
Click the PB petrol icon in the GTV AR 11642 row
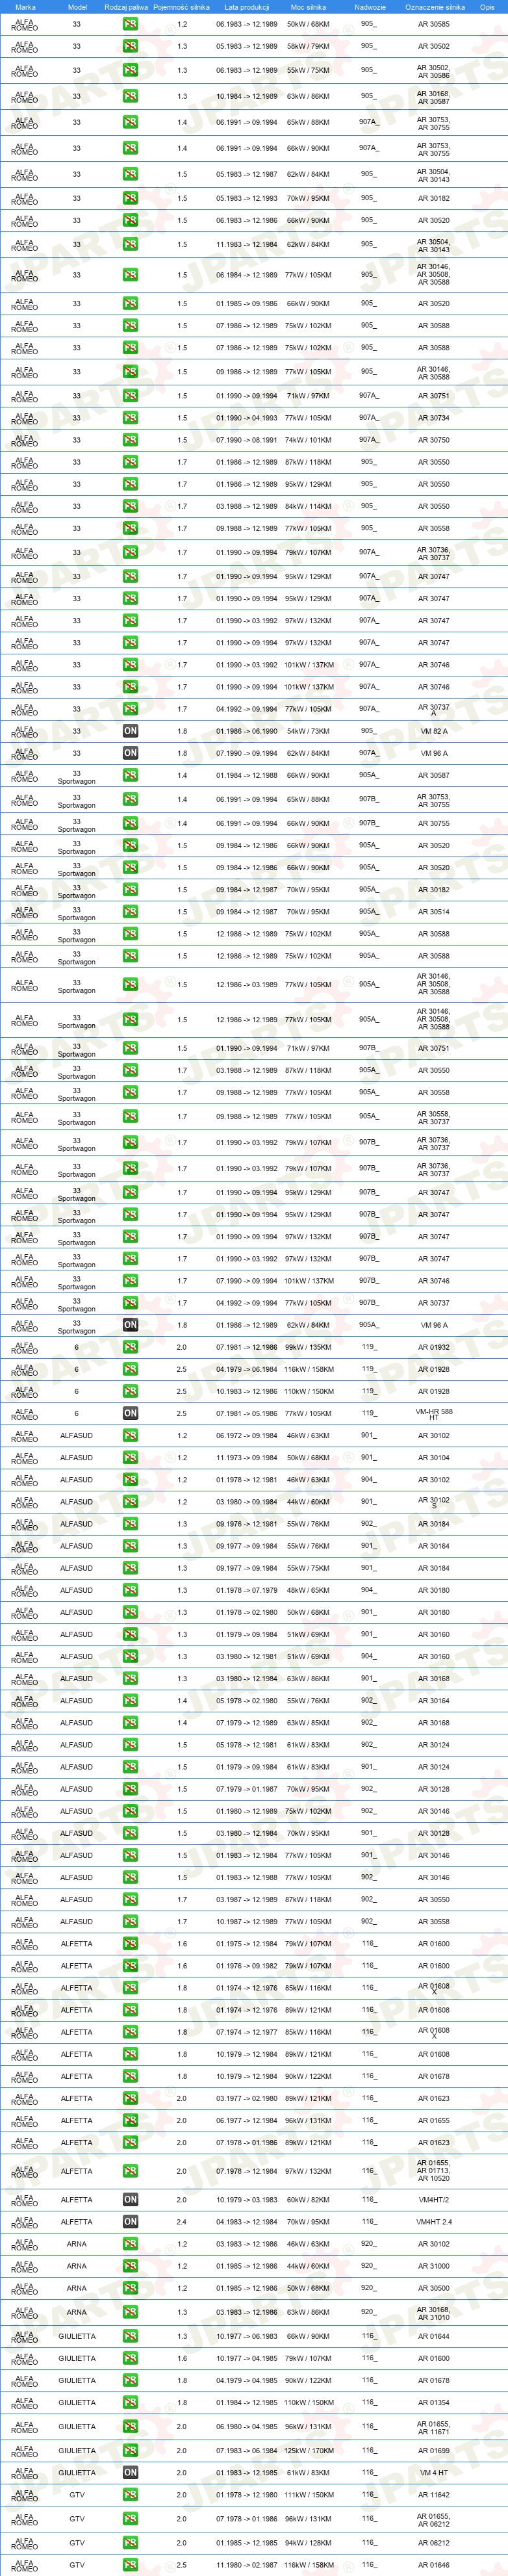pyautogui.click(x=130, y=2494)
